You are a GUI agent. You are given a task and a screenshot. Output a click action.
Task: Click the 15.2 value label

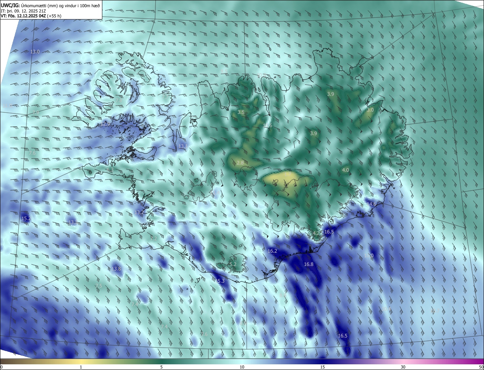pos(26,218)
